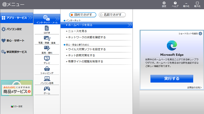The height and width of the screenshot is (114, 204).
Task: Select the 写真・映像・音楽 category icon
Action: [47, 38]
